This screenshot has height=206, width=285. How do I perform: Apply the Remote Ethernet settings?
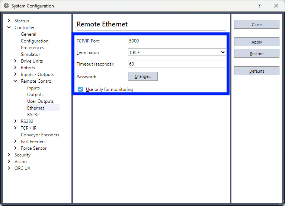click(x=256, y=42)
